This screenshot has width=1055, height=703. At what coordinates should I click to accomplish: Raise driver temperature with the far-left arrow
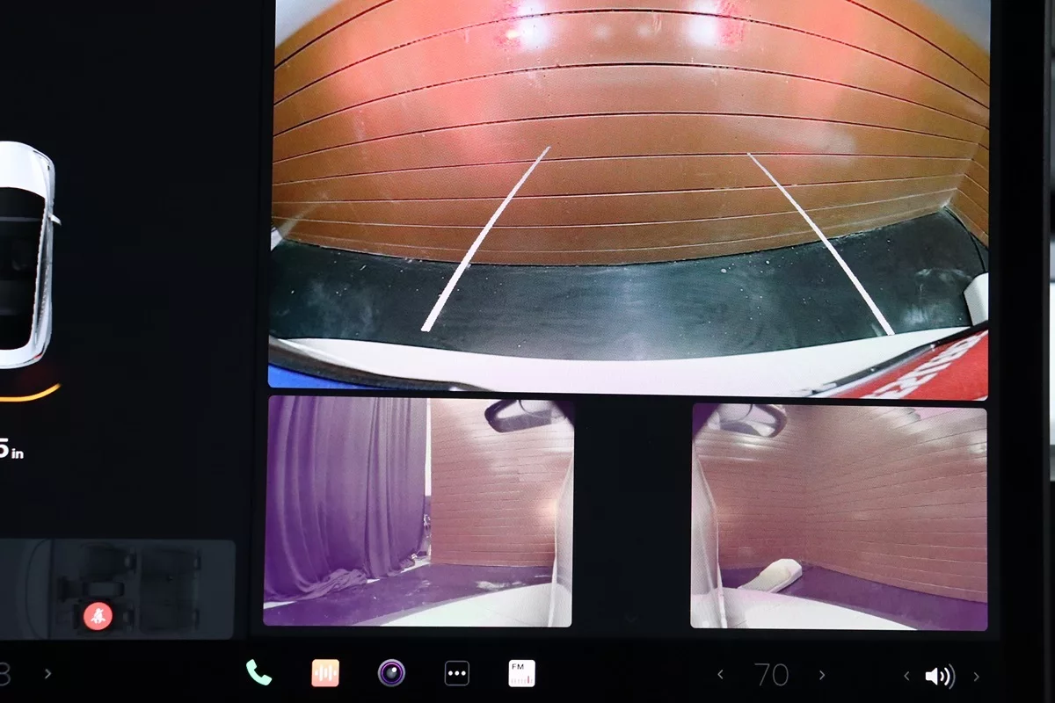click(47, 674)
